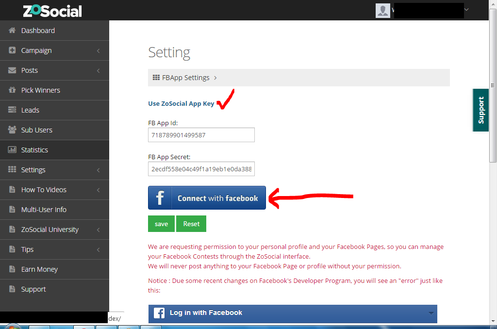Viewport: 497px width, 329px height.
Task: Click Connect with facebook button
Action: pos(207,198)
